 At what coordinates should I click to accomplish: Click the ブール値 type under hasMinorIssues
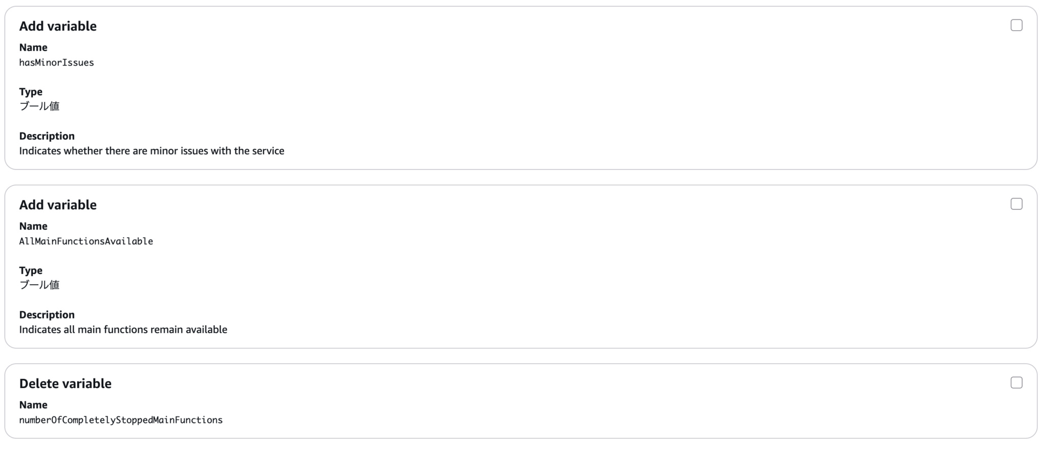pyautogui.click(x=39, y=106)
